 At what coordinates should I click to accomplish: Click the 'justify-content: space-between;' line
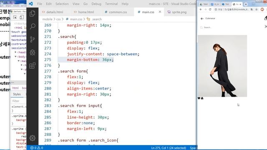coord(103,54)
